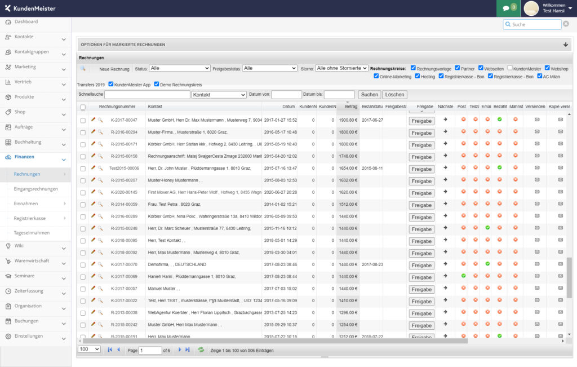The image size is (577, 367).
Task: Open Freigabestatus dropdown
Action: point(270,68)
